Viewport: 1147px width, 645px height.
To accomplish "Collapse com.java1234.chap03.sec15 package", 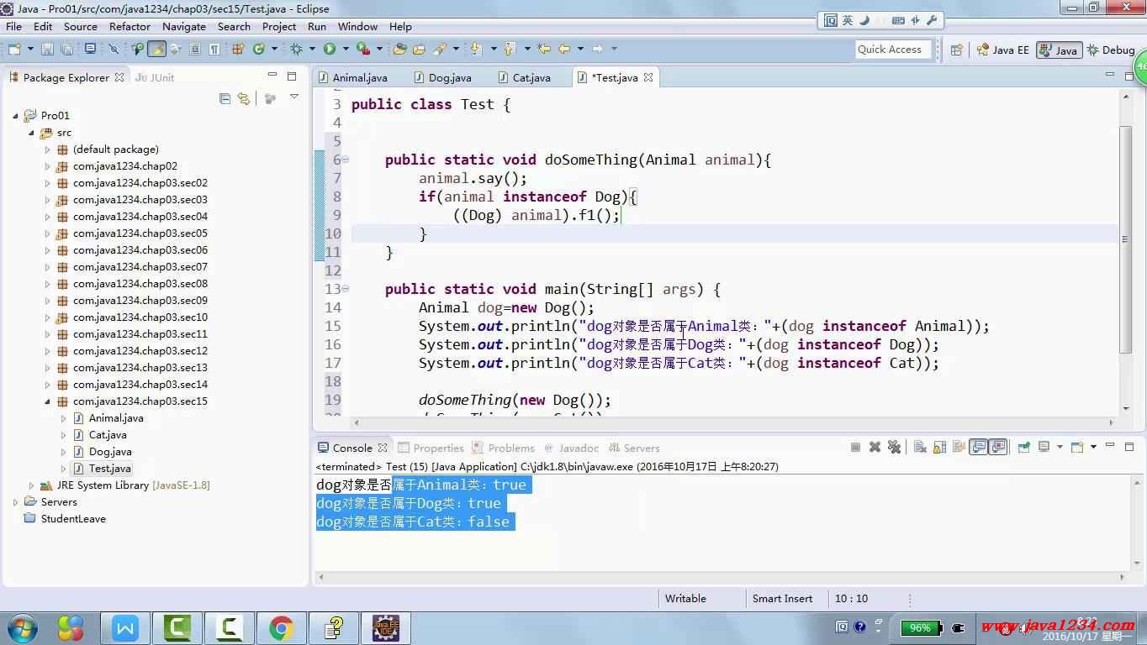I will pyautogui.click(x=48, y=401).
